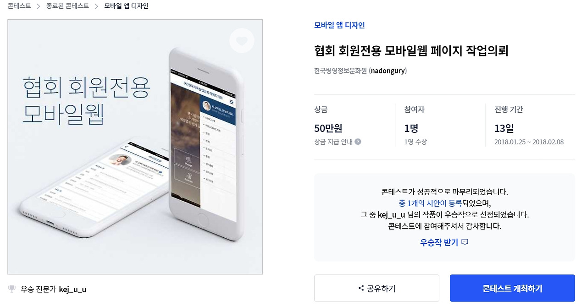The image size is (587, 307).
Task: Click the 공유하기 button
Action: (377, 288)
